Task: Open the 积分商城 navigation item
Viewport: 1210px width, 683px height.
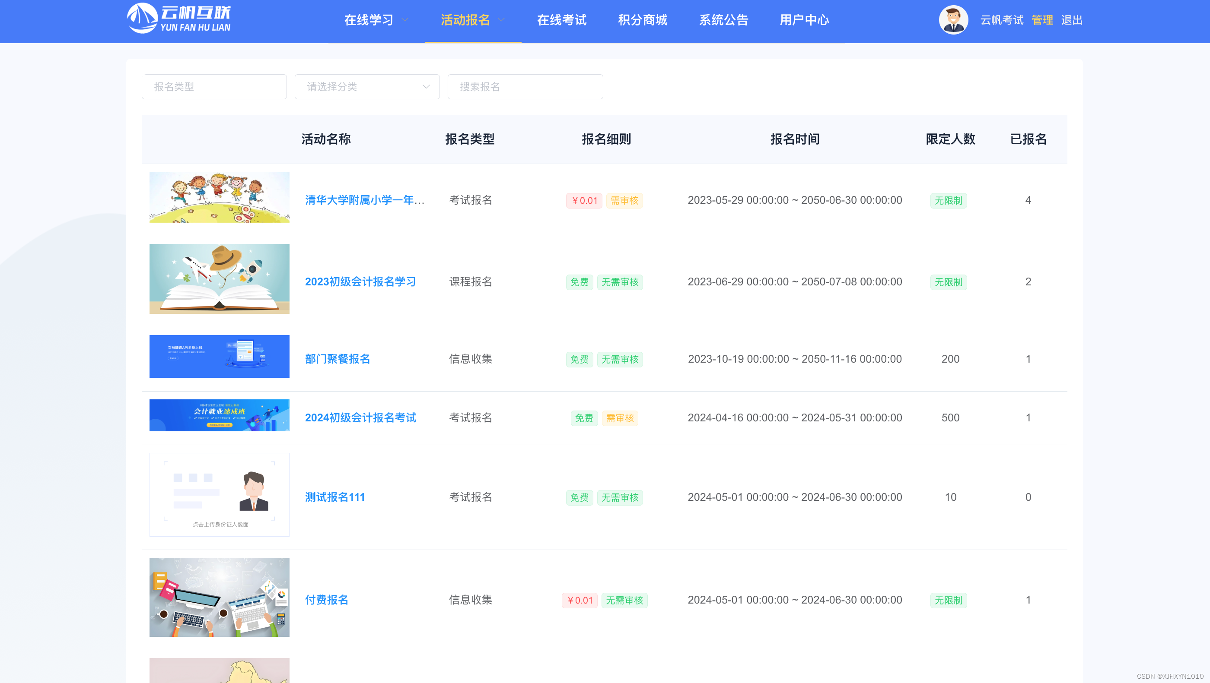Action: pos(643,20)
